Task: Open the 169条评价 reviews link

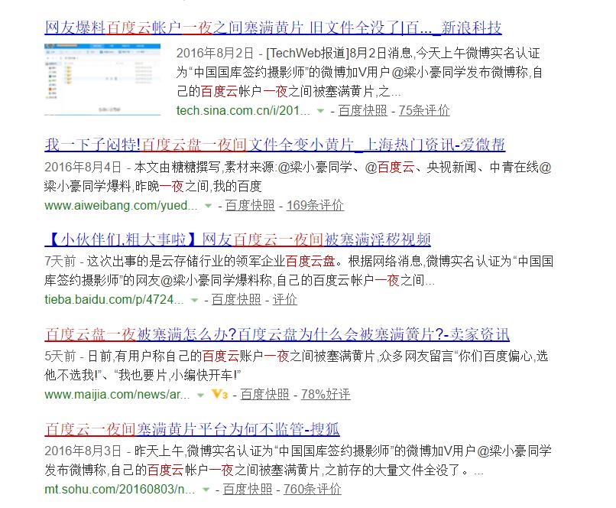Action: click(315, 205)
